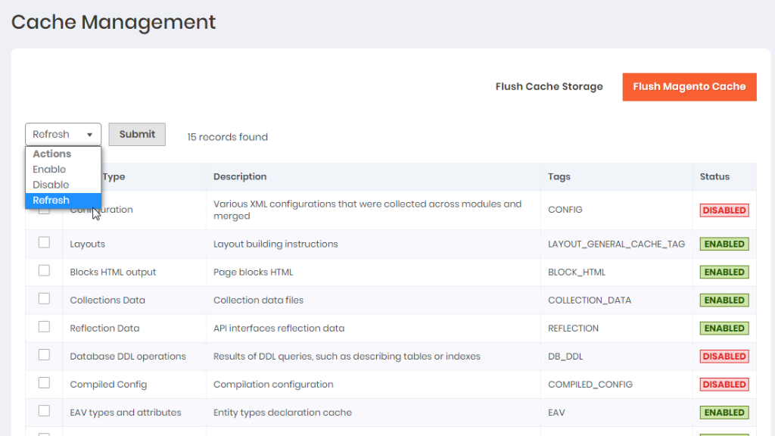The width and height of the screenshot is (775, 436).
Task: Click 'Page blocks HTML' description
Action: coord(253,272)
